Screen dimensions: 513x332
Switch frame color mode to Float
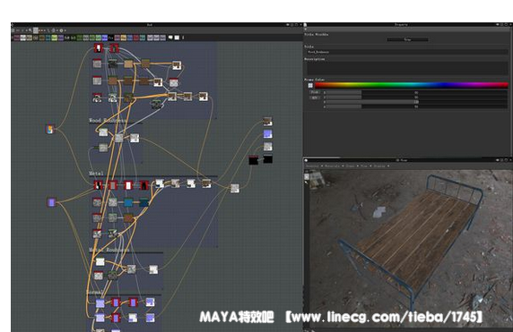point(315,92)
